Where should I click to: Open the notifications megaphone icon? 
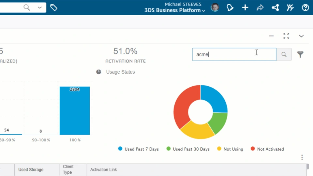230,7
